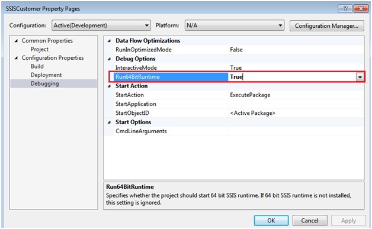372x229 pixels.
Task: Click the Cancel button
Action: click(x=310, y=221)
